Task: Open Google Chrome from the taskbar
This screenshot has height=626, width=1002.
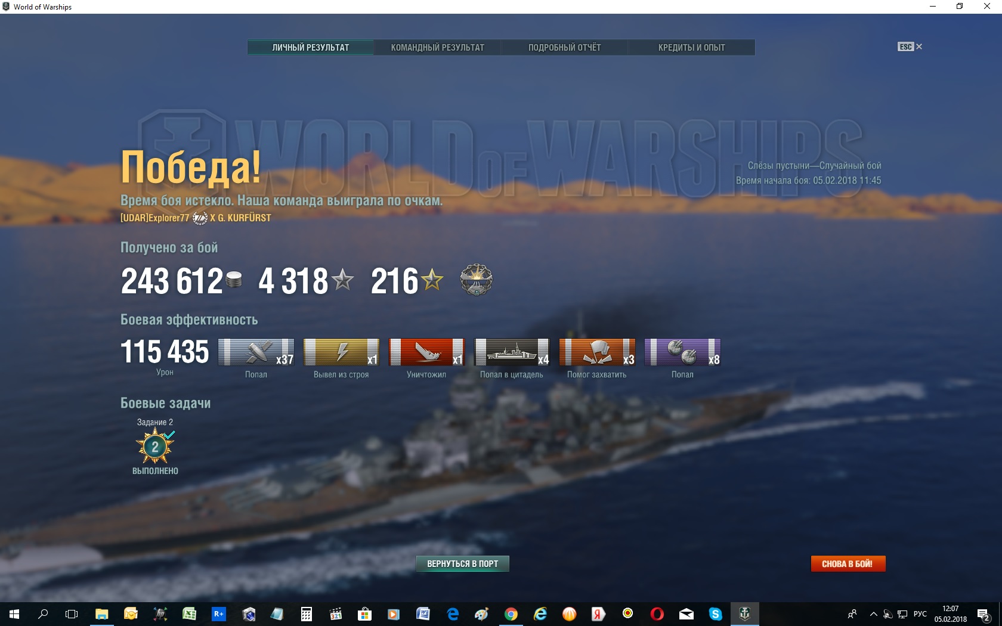Action: [x=511, y=614]
